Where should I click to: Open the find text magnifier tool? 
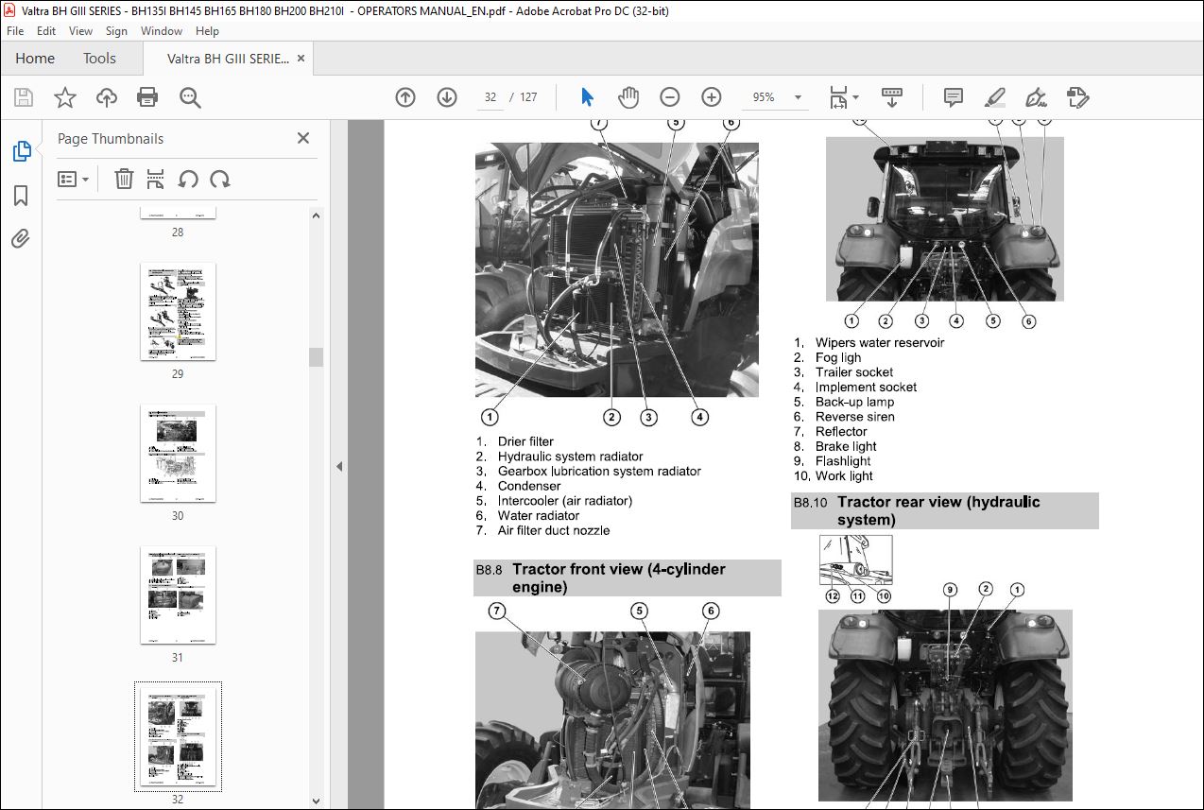(x=190, y=97)
